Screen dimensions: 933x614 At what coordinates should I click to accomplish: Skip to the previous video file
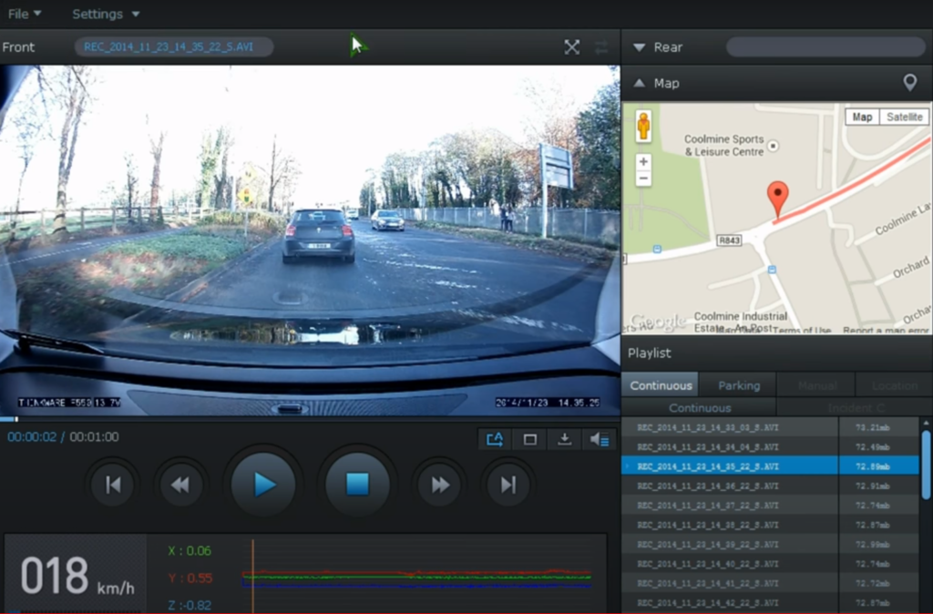coord(113,485)
